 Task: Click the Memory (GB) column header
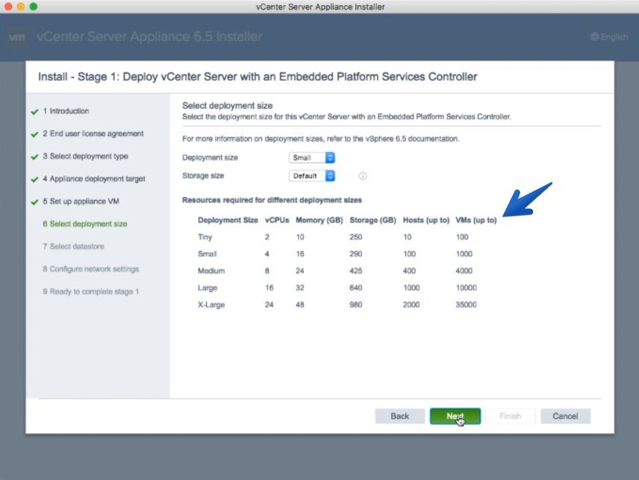click(319, 220)
